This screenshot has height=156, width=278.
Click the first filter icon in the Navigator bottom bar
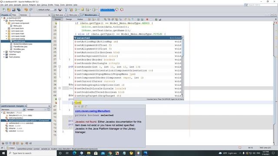[x=3, y=143]
